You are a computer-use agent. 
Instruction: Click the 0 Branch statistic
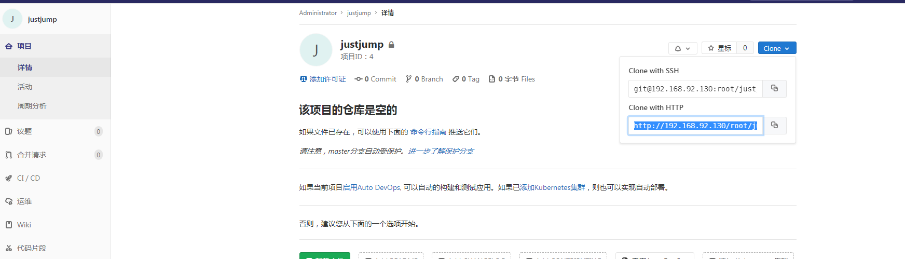tap(424, 79)
